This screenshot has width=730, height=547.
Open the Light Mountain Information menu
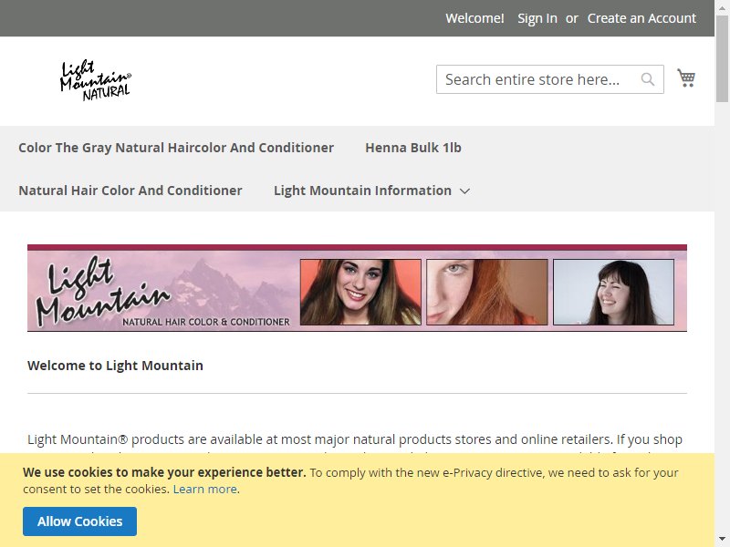click(362, 191)
